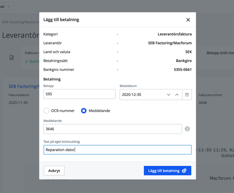Click the green Bokförd checkmark icon
This screenshot has height=193, width=234.
[x=27, y=61]
